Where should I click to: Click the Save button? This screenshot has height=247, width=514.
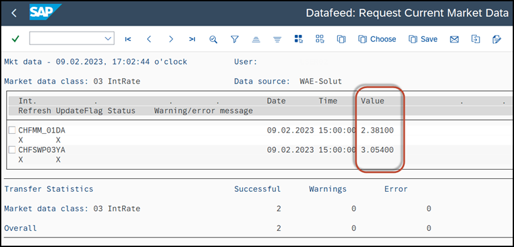coord(423,39)
